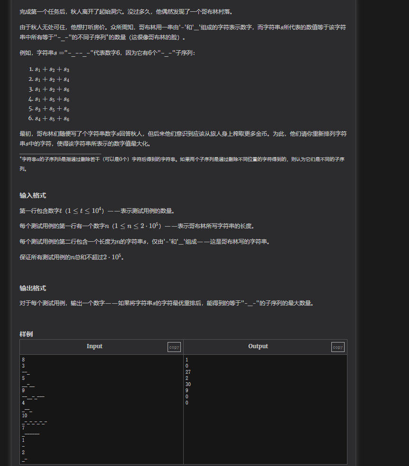Click the Input column header
This screenshot has height=466, width=409.
[94, 346]
